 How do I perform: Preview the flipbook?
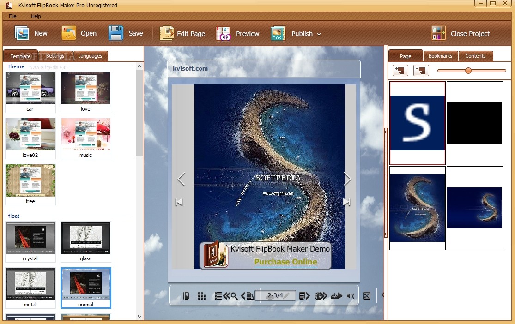(x=223, y=34)
